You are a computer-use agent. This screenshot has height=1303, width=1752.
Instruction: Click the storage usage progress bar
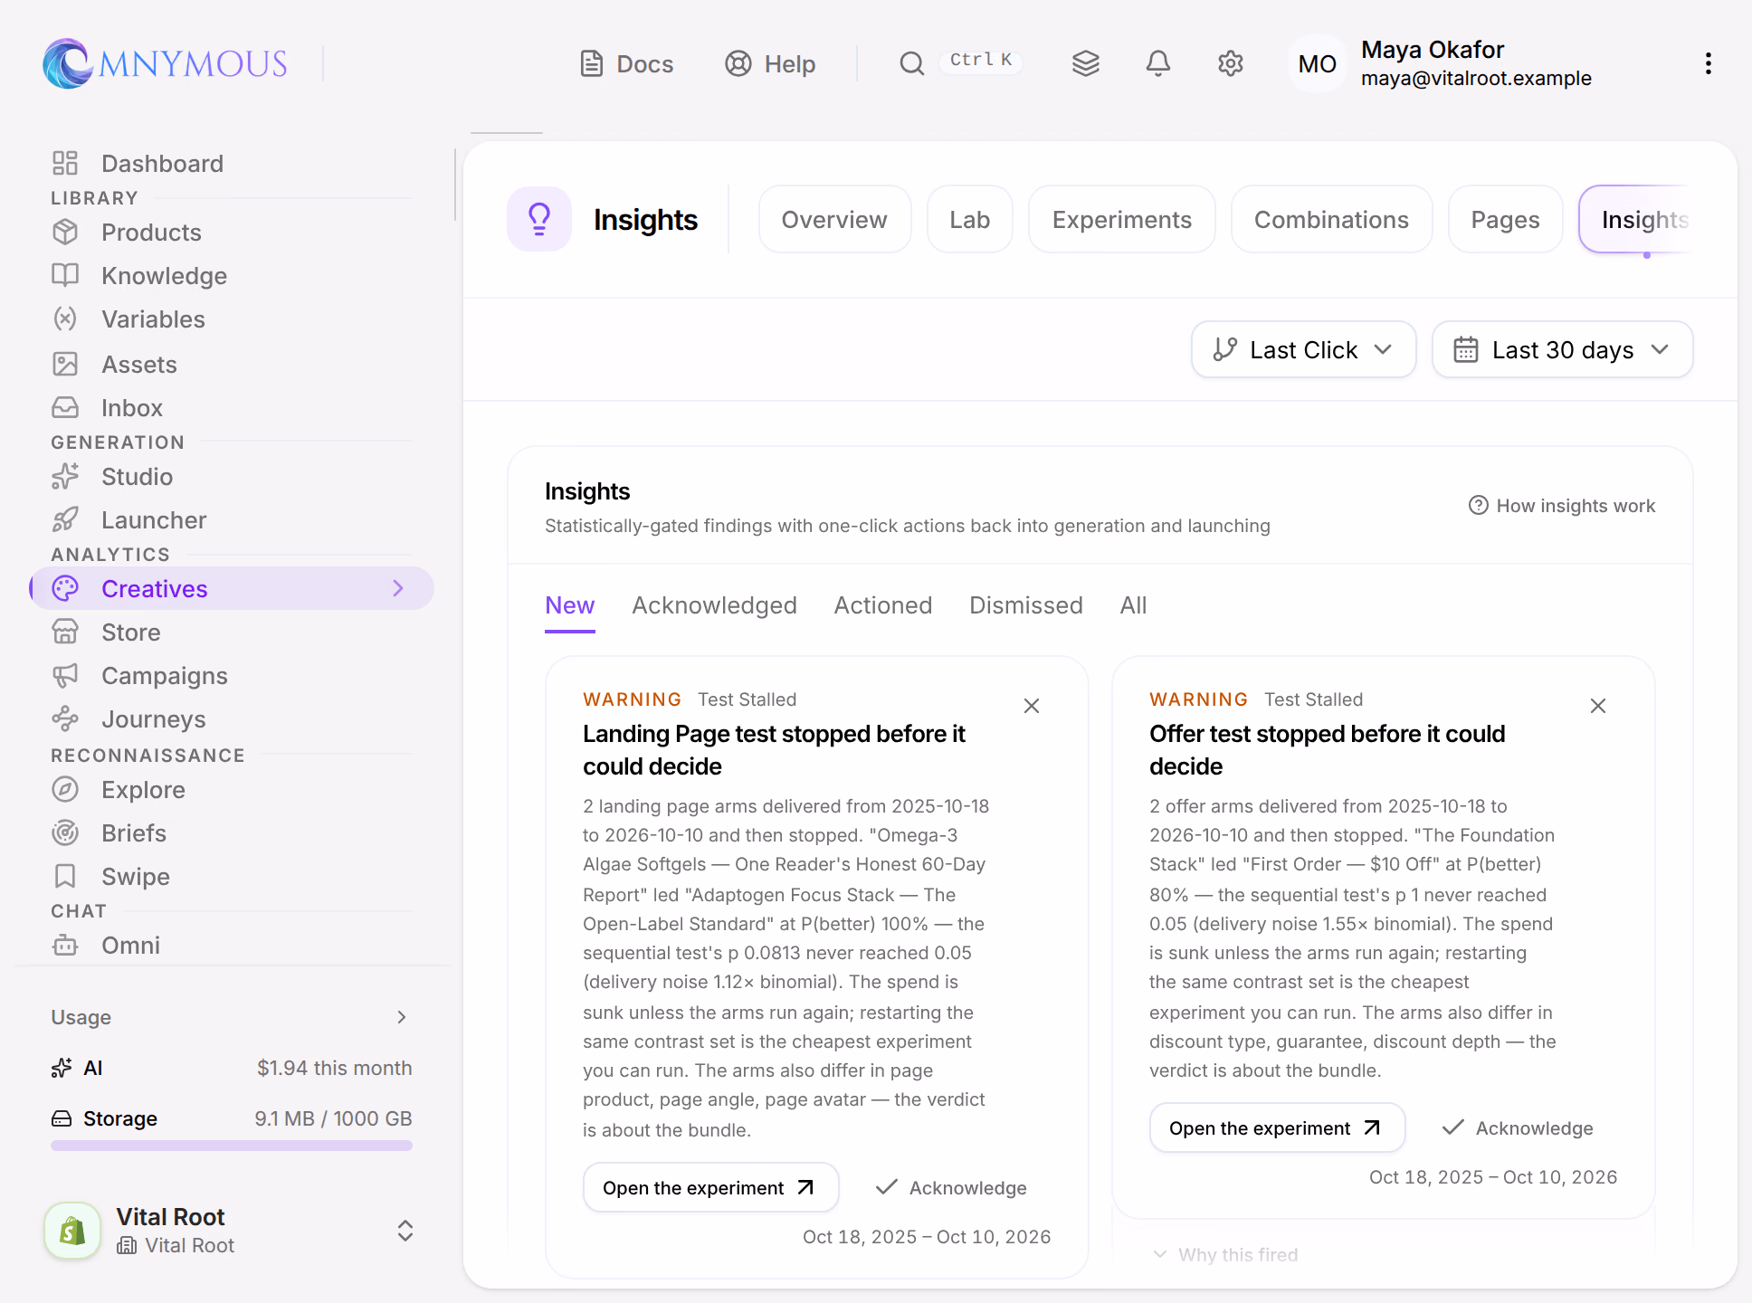(232, 1146)
